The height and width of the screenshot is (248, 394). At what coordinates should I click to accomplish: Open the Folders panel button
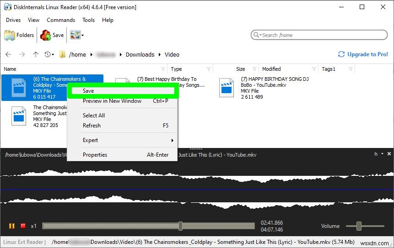(19, 35)
